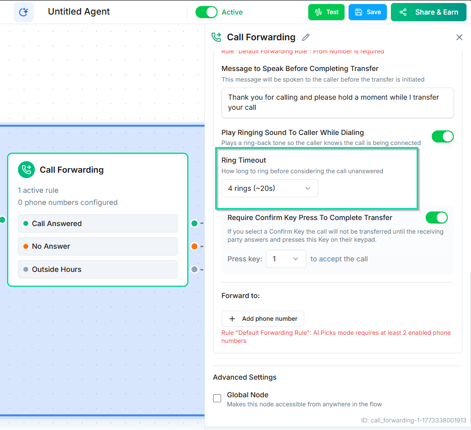Click the node's left input connector dot
The image size is (471, 430).
point(2,220)
